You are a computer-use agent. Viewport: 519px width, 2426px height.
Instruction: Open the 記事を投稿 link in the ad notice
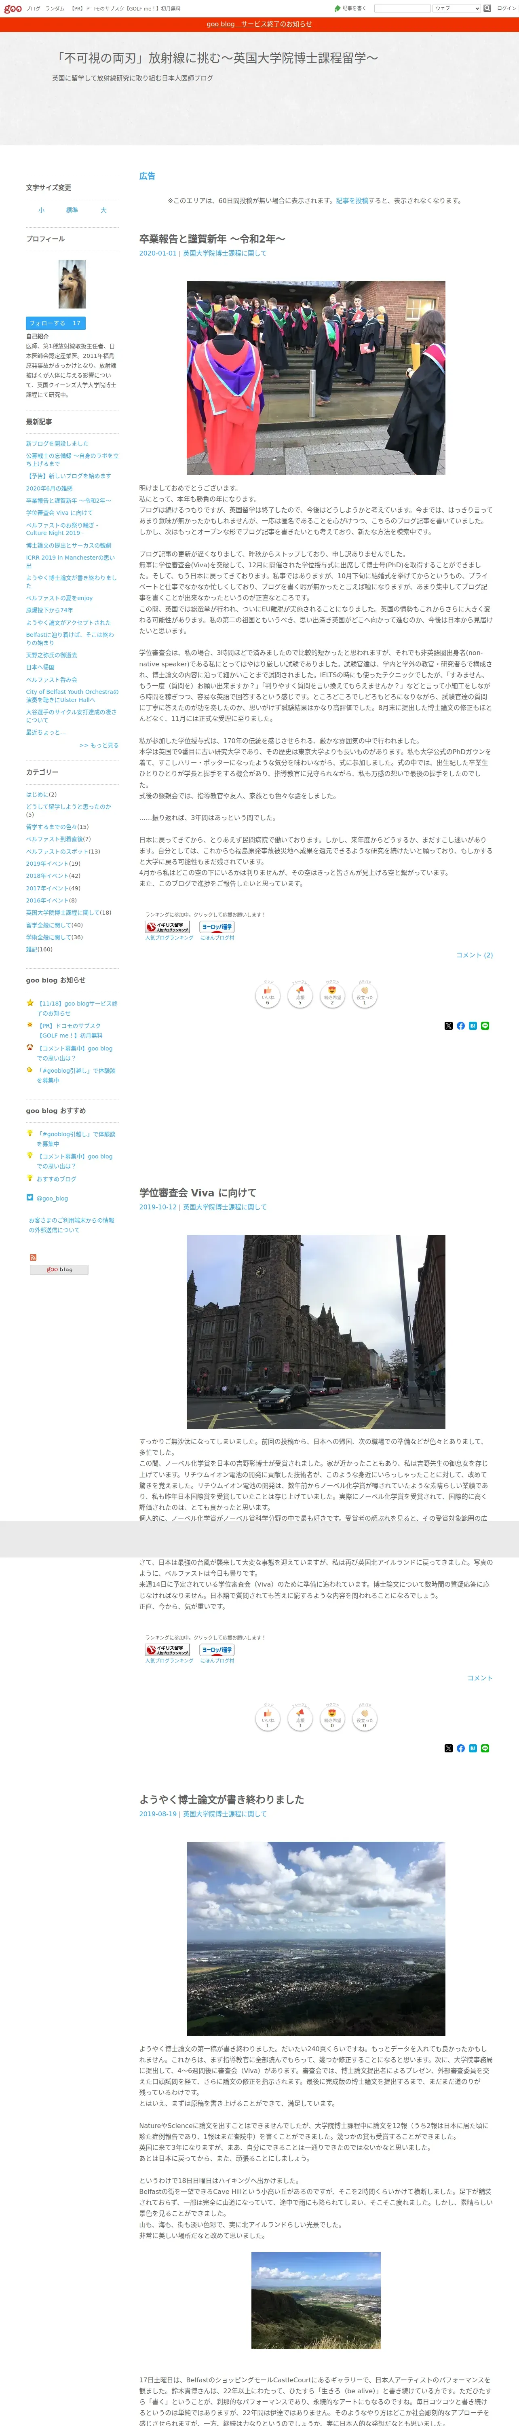(x=352, y=201)
